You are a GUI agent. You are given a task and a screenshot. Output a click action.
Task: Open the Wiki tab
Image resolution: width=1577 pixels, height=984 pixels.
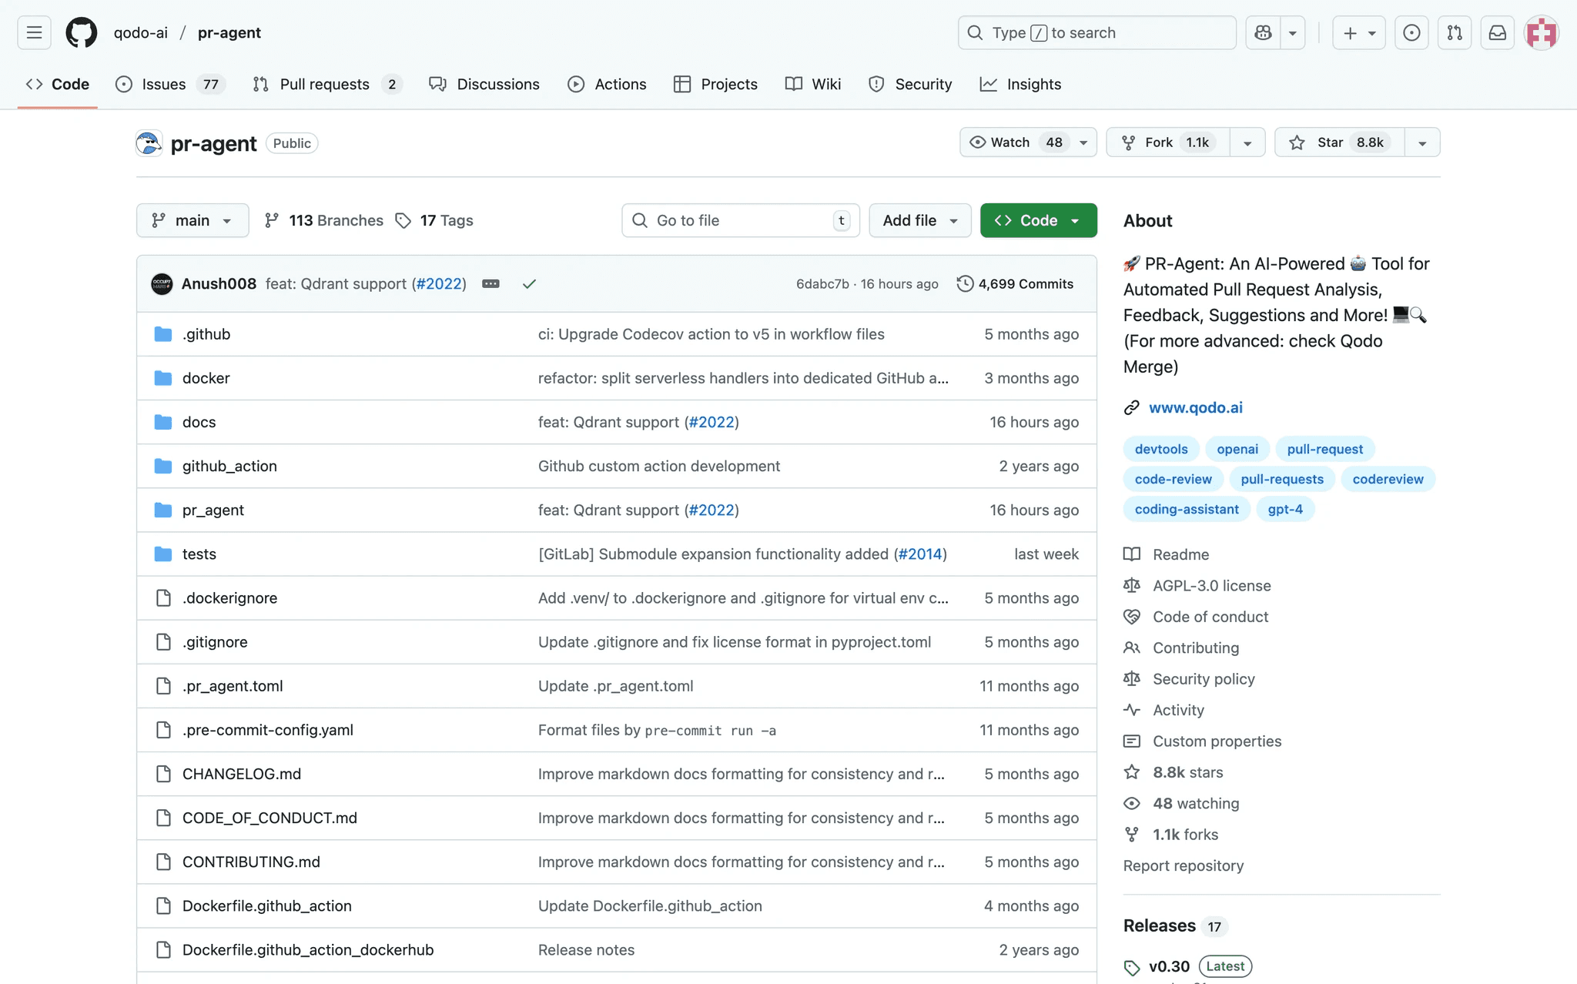click(813, 84)
